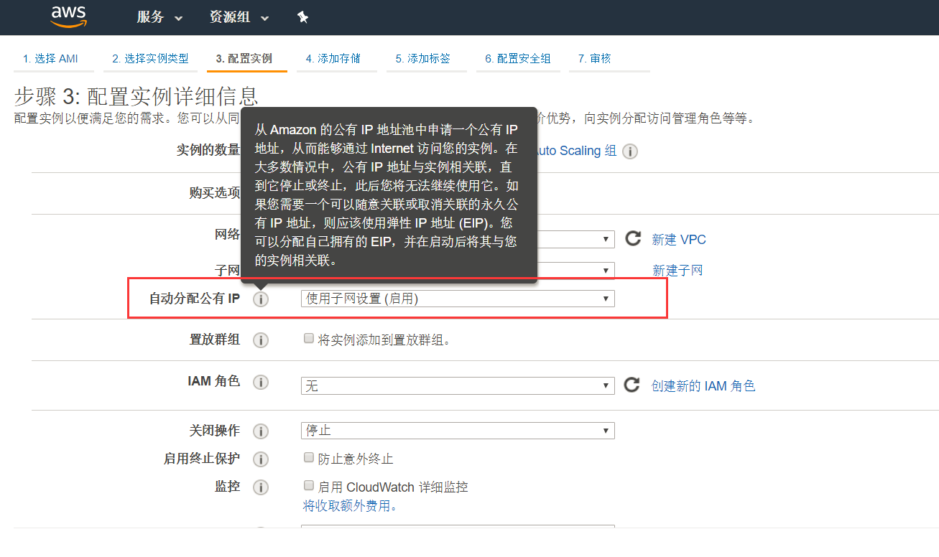The image size is (939, 557).
Task: Refresh the VPC network list
Action: tap(632, 238)
